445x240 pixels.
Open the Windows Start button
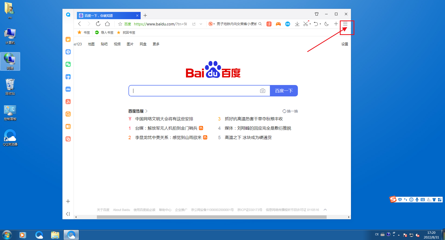coord(7,235)
